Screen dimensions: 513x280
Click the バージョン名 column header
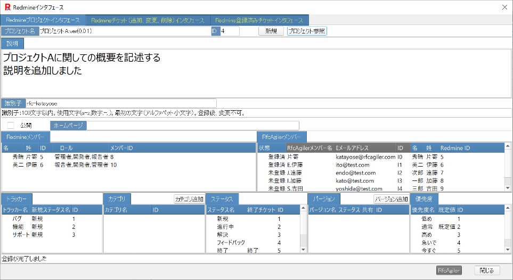tap(323, 210)
